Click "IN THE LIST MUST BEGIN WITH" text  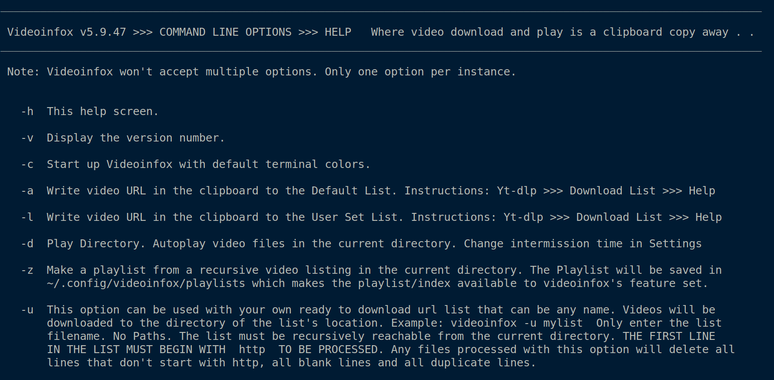[136, 350]
